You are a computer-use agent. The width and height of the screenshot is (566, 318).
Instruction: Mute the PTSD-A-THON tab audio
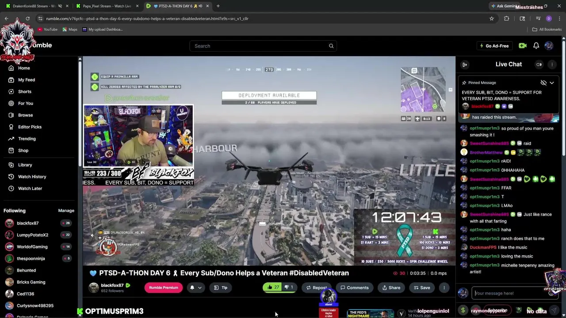point(200,6)
